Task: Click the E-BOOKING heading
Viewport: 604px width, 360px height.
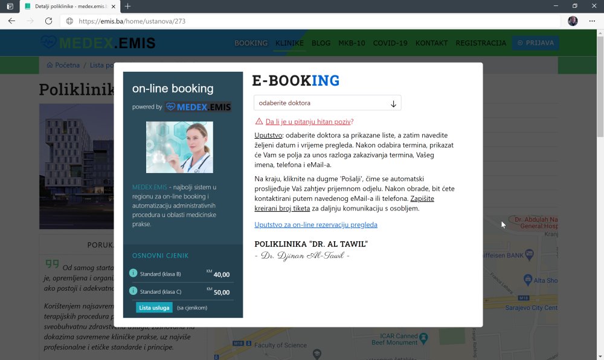Action: 296,81
